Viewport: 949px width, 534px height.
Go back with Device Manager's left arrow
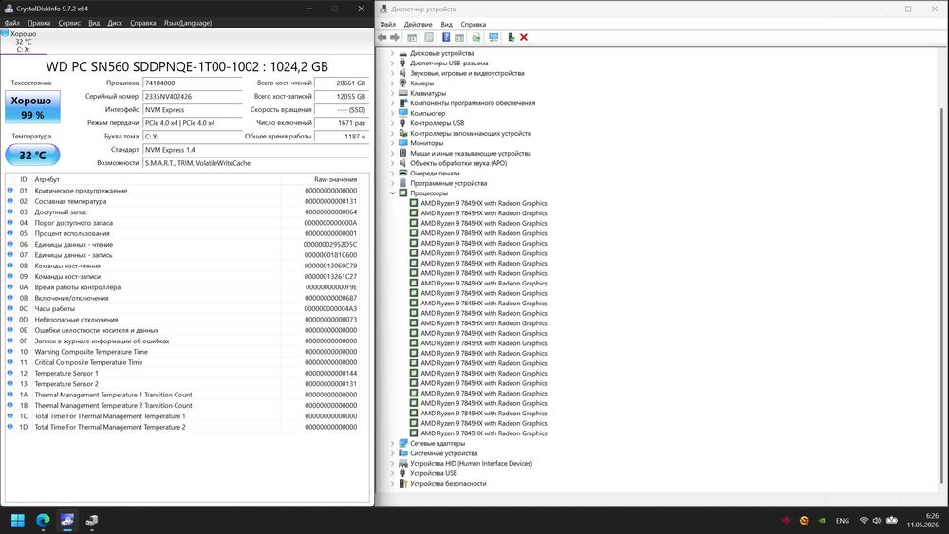[381, 38]
